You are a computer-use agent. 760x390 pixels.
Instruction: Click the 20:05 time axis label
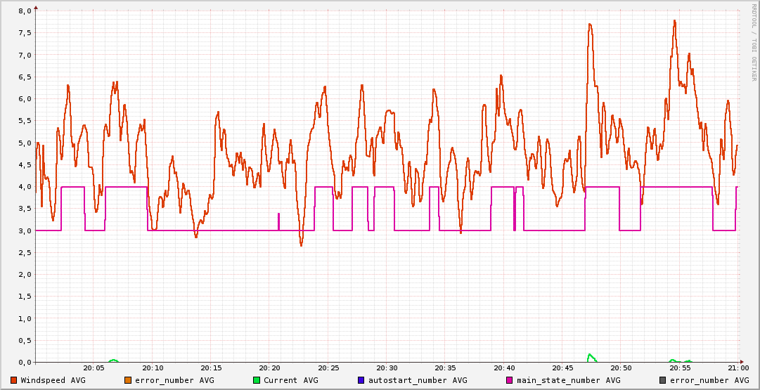[94, 368]
